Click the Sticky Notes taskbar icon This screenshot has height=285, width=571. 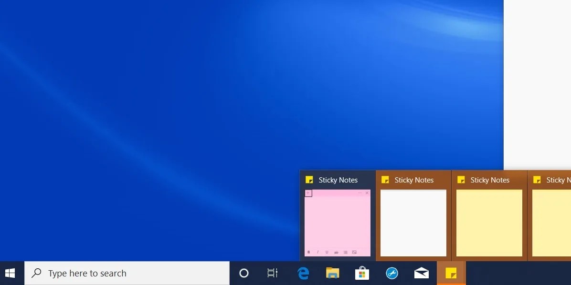click(x=451, y=273)
